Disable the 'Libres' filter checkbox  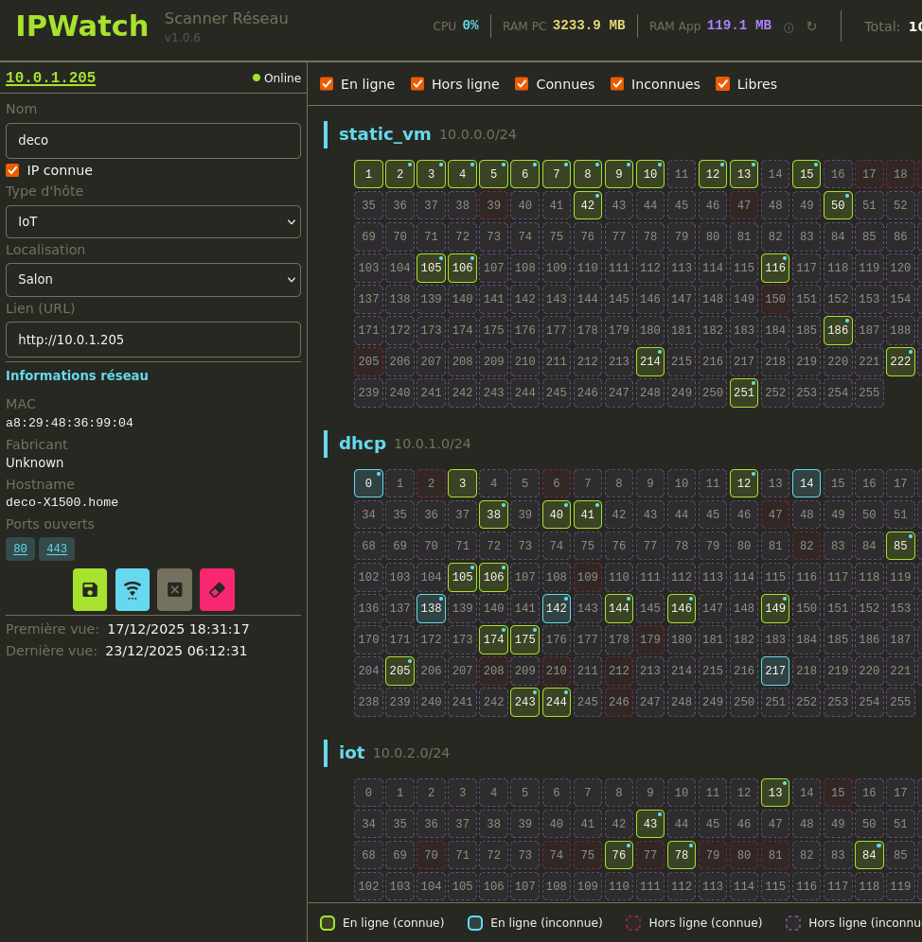(x=722, y=84)
